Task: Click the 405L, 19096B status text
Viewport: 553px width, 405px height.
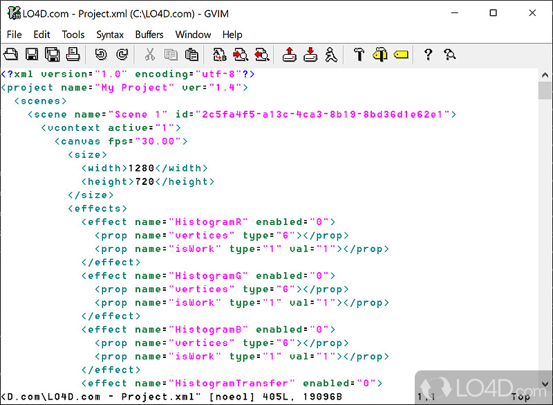Action: point(302,397)
